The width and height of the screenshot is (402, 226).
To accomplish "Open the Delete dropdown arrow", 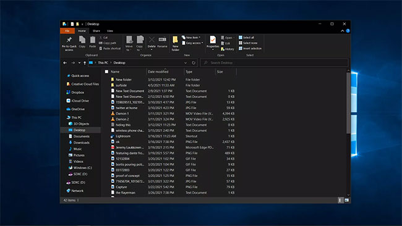I will click(x=152, y=49).
